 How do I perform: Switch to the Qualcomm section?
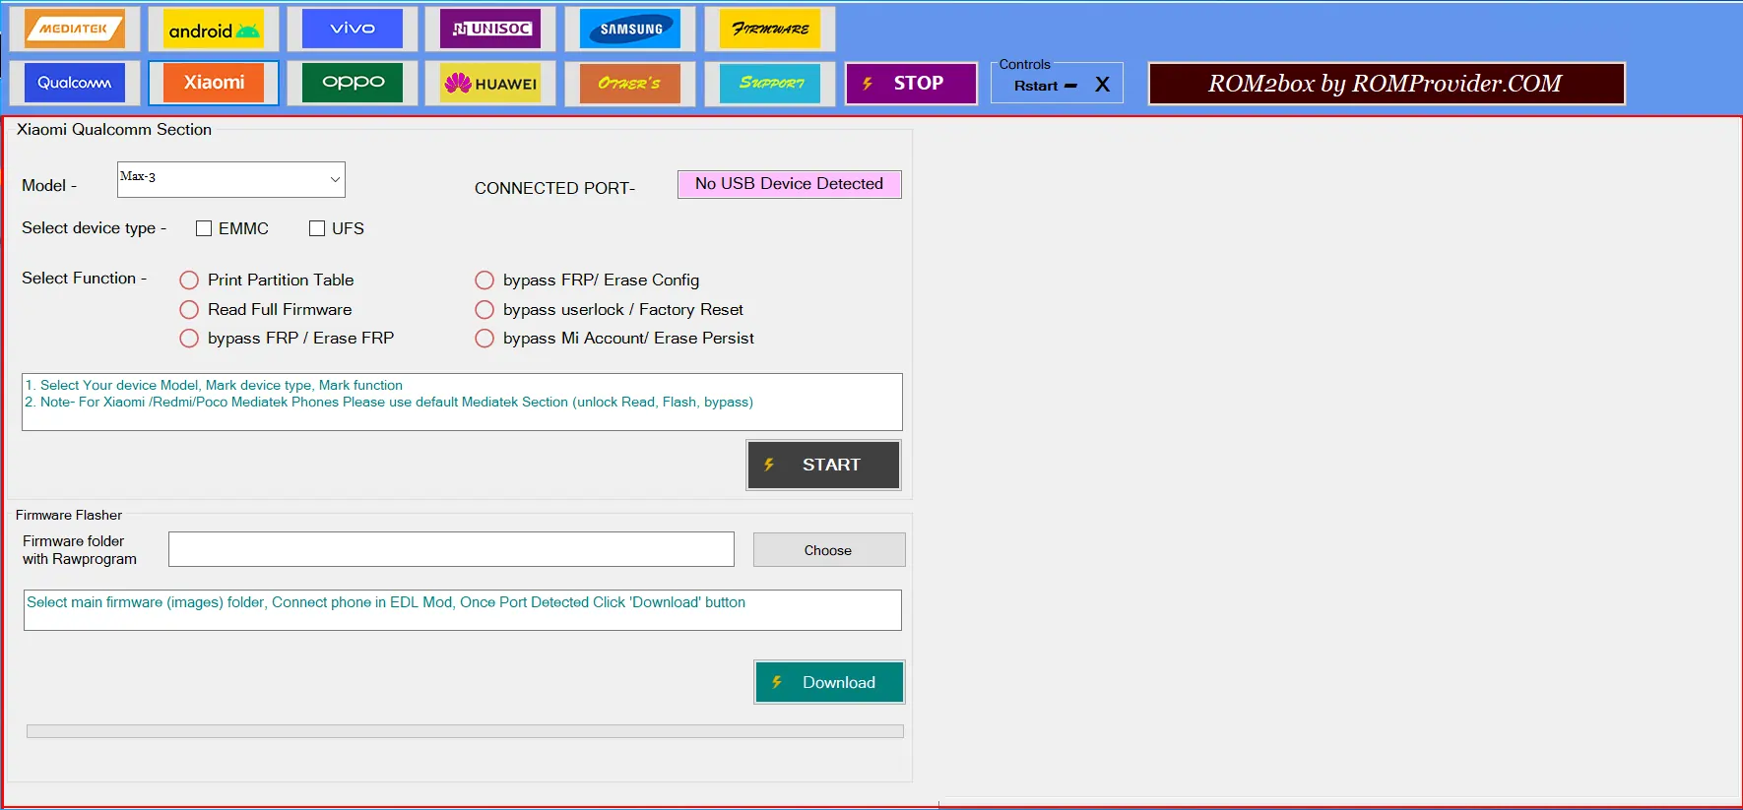point(75,84)
